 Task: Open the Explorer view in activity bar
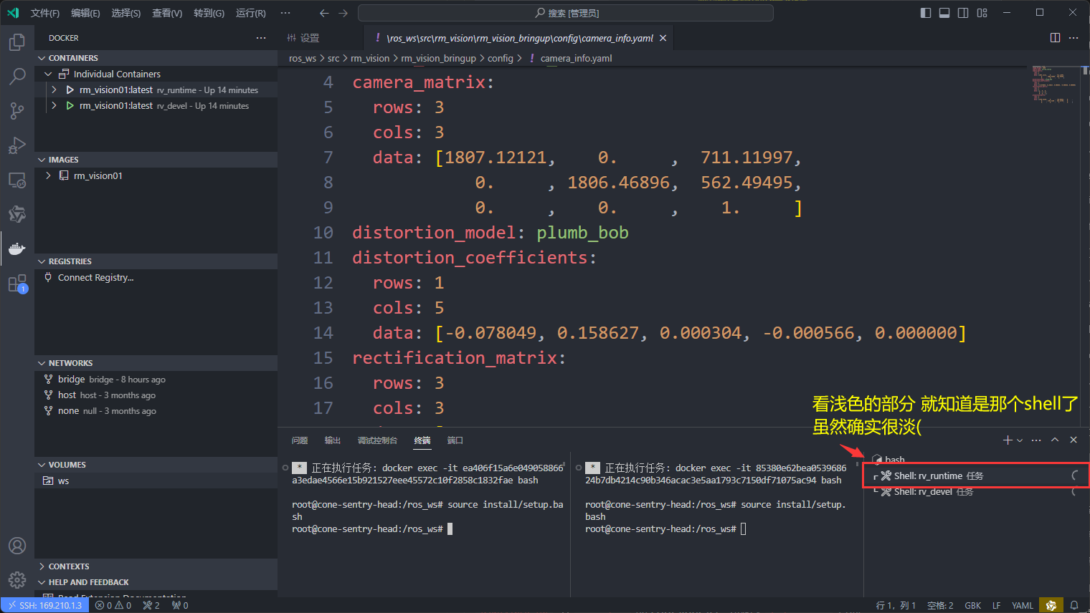click(x=17, y=42)
